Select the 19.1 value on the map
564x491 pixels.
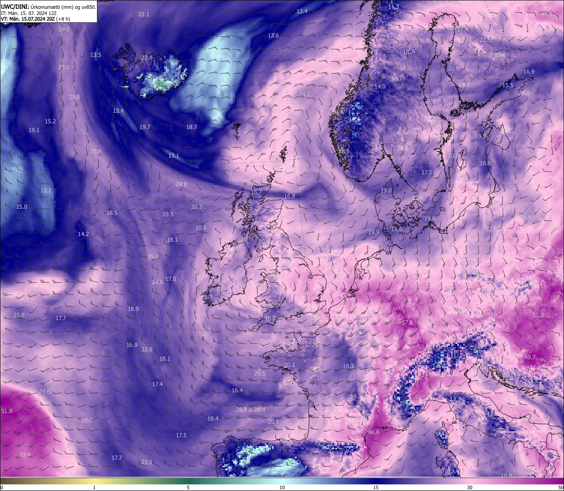point(34,130)
